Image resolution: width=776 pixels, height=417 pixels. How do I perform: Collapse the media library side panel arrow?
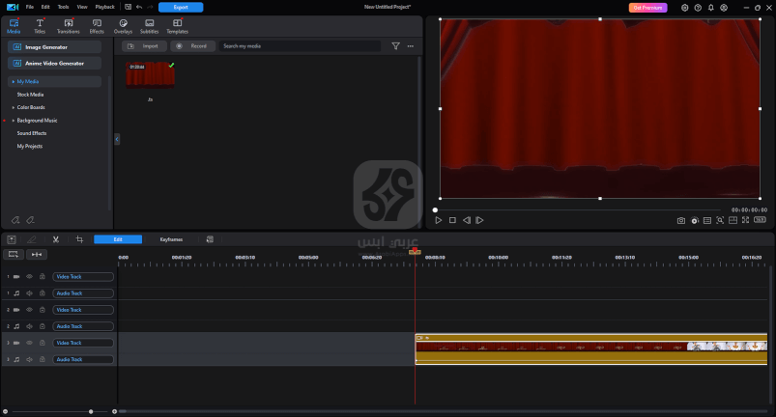tap(117, 139)
